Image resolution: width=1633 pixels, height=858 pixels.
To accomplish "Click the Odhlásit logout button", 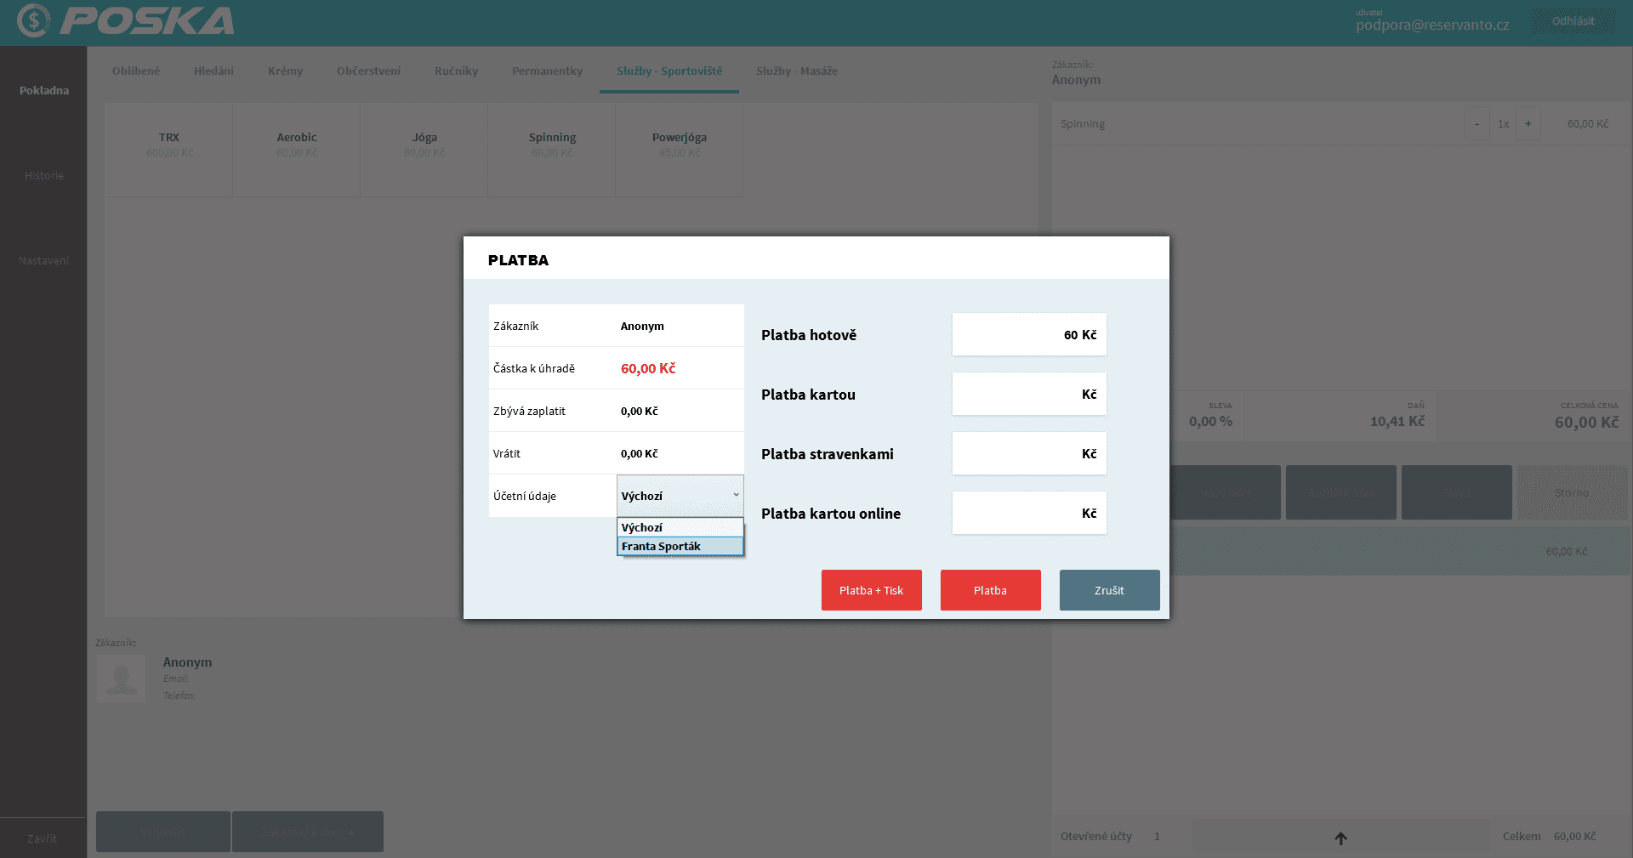I will pyautogui.click(x=1573, y=21).
